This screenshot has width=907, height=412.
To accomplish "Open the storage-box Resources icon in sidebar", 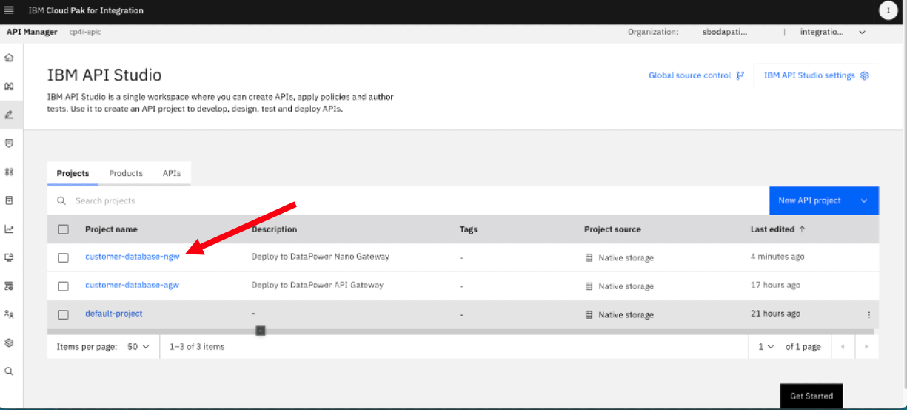I will pos(9,200).
